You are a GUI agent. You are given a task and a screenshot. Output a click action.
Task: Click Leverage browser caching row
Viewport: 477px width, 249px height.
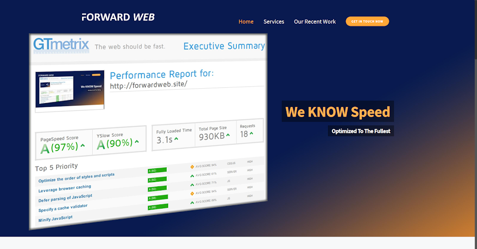point(64,189)
